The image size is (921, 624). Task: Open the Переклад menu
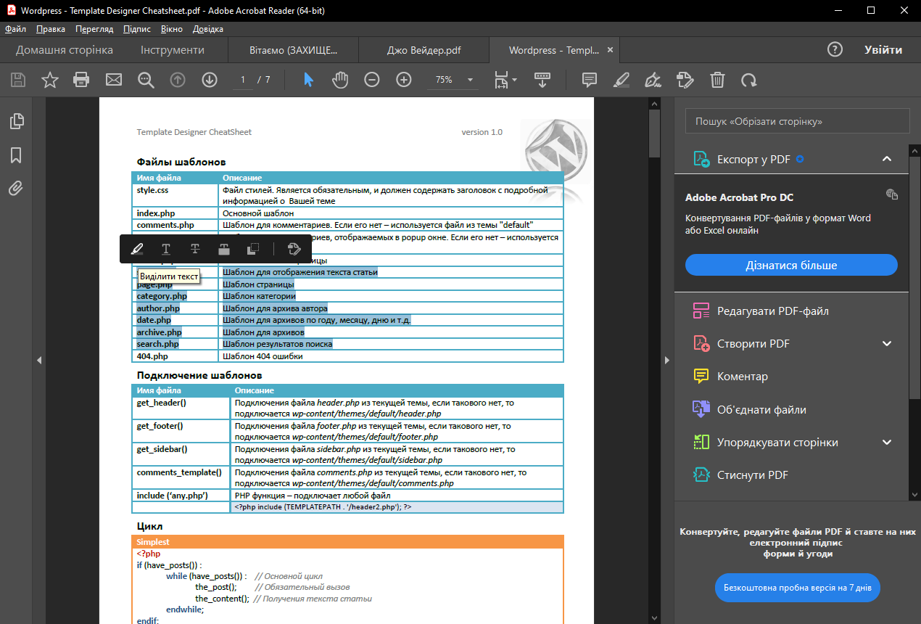tap(96, 29)
